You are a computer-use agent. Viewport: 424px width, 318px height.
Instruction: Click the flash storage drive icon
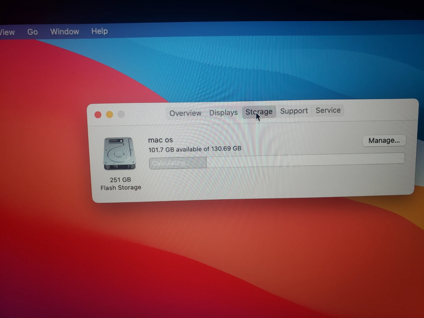(x=120, y=153)
